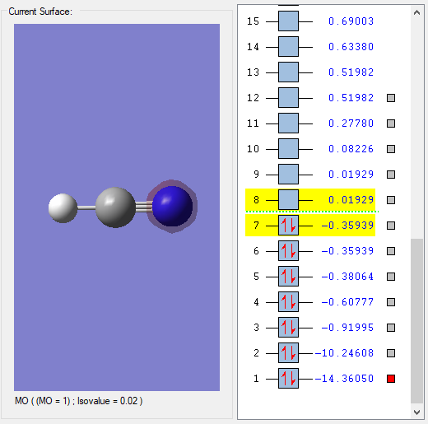Toggle the red surface marker for MO 1

click(x=391, y=379)
